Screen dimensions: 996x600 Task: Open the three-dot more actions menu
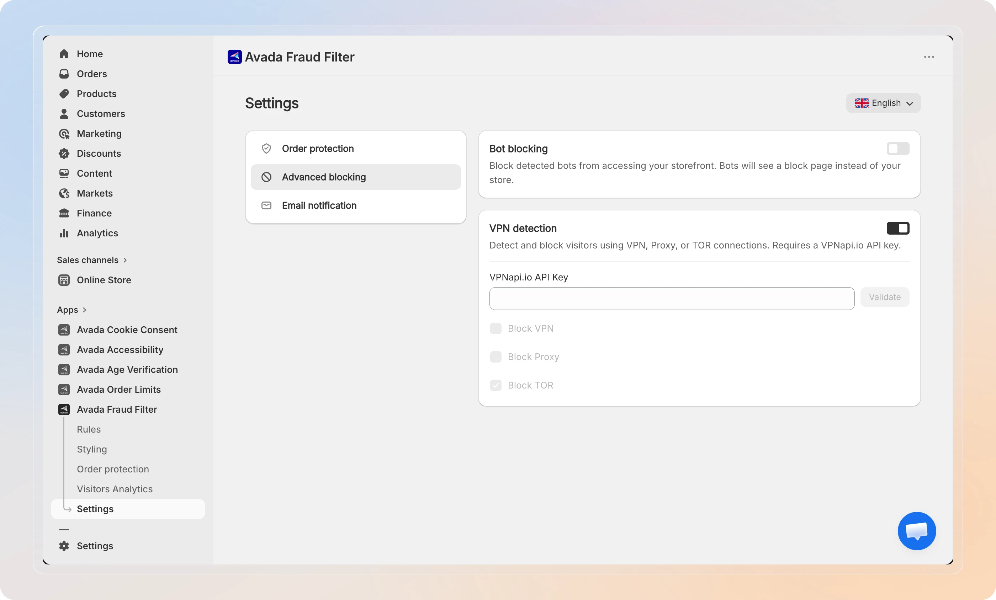[929, 57]
